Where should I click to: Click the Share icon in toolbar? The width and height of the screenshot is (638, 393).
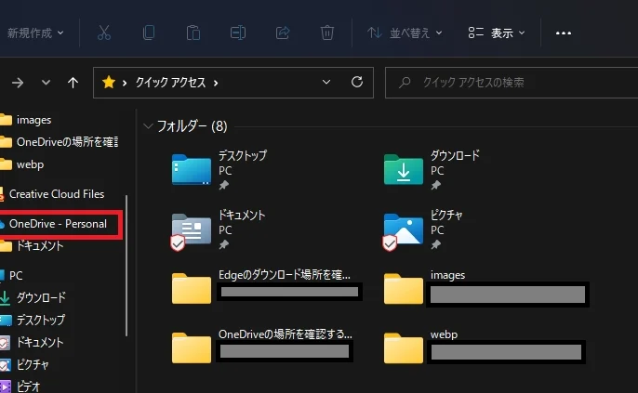[283, 33]
